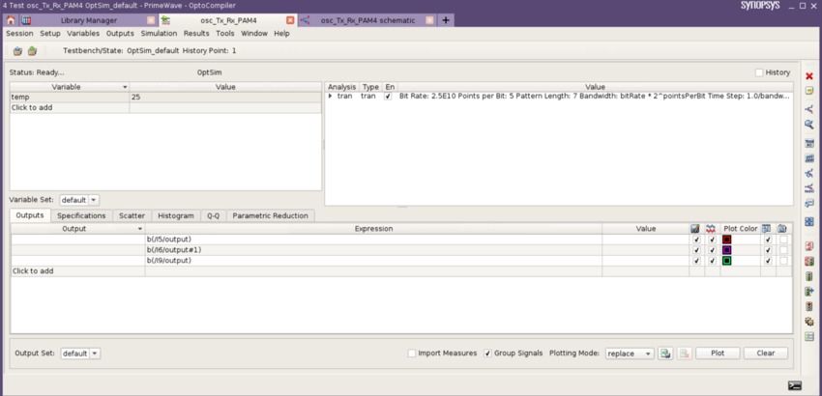
Task: Click the temp variable value field
Action: point(224,98)
